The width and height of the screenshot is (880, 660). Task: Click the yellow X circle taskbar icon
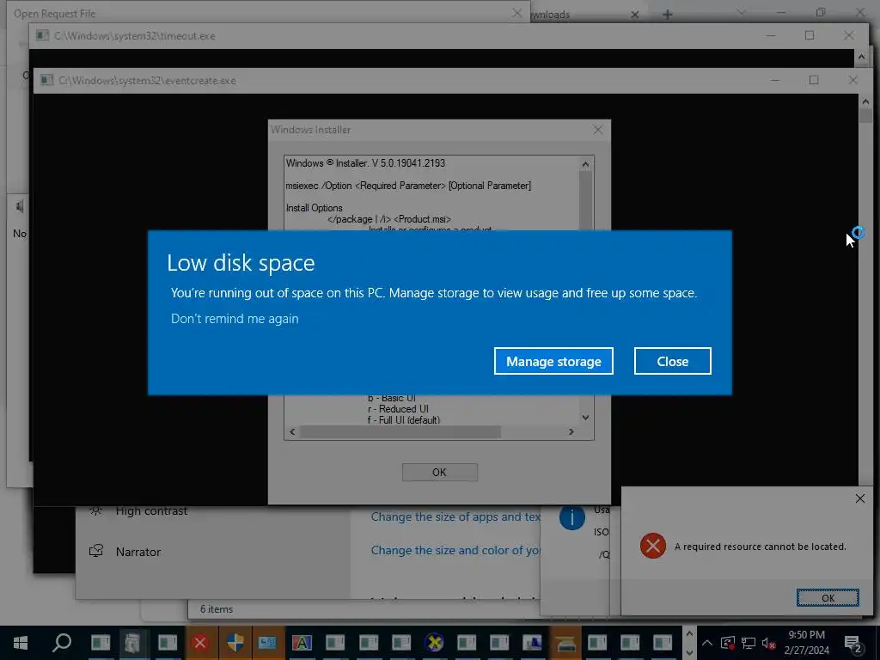click(434, 643)
